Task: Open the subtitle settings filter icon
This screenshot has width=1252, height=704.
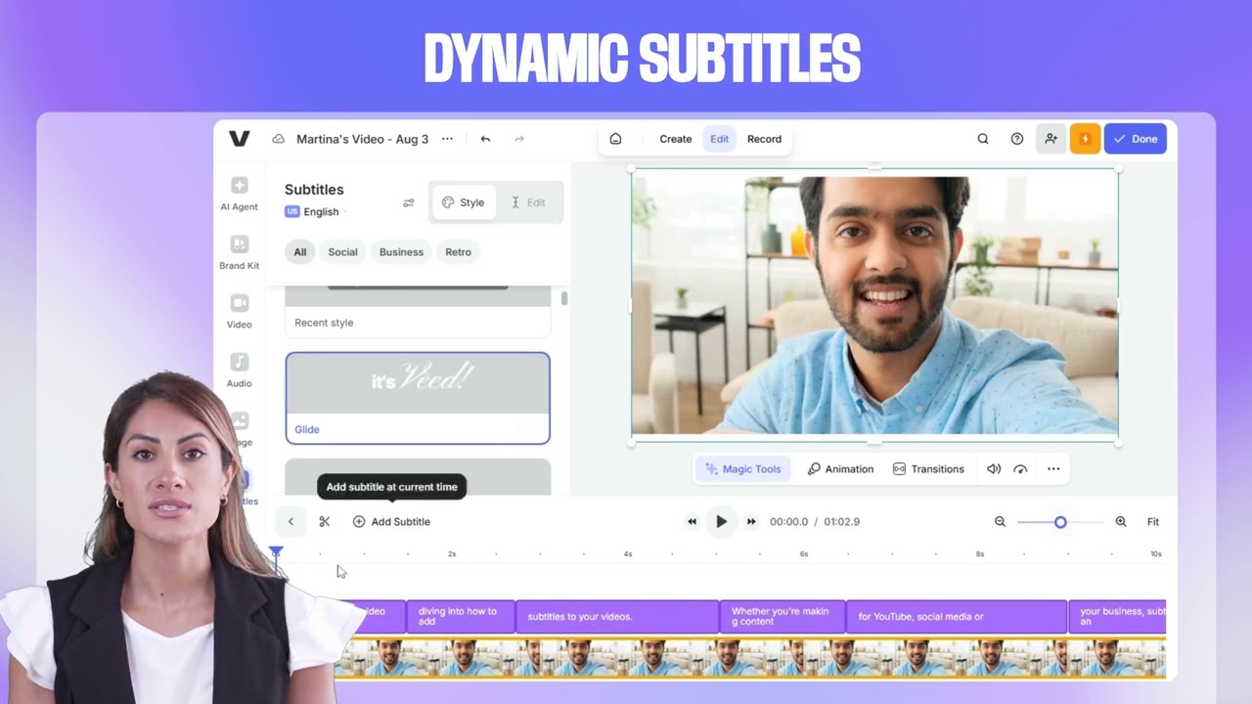Action: tap(409, 202)
